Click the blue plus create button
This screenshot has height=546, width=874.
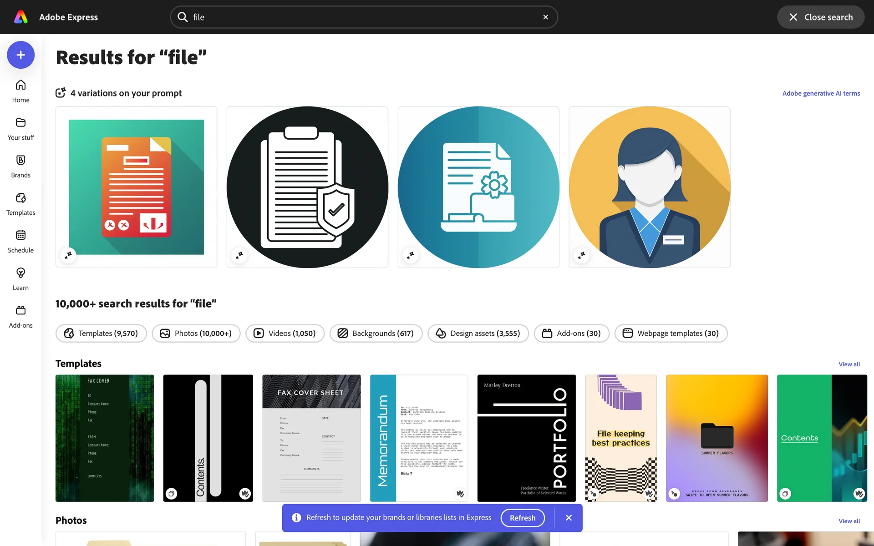click(x=20, y=55)
